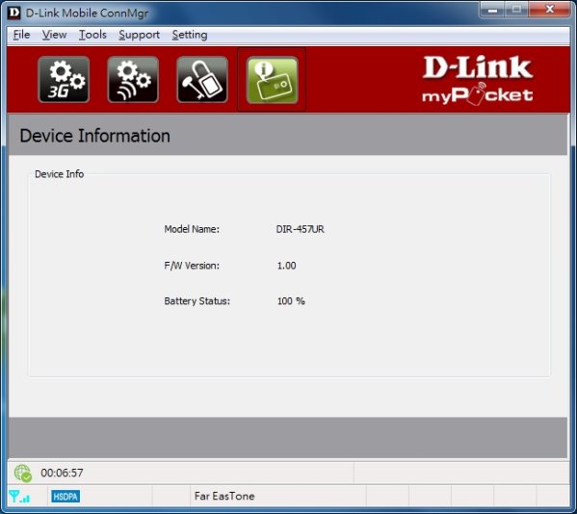Minimize the ConnMgr window
Screen dimensions: 577x514
pos(493,11)
